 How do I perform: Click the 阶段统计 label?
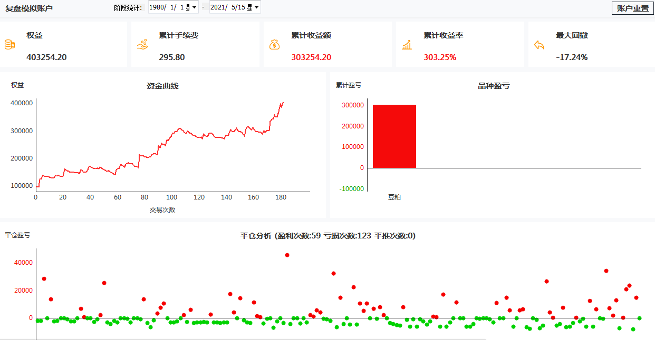tap(128, 8)
